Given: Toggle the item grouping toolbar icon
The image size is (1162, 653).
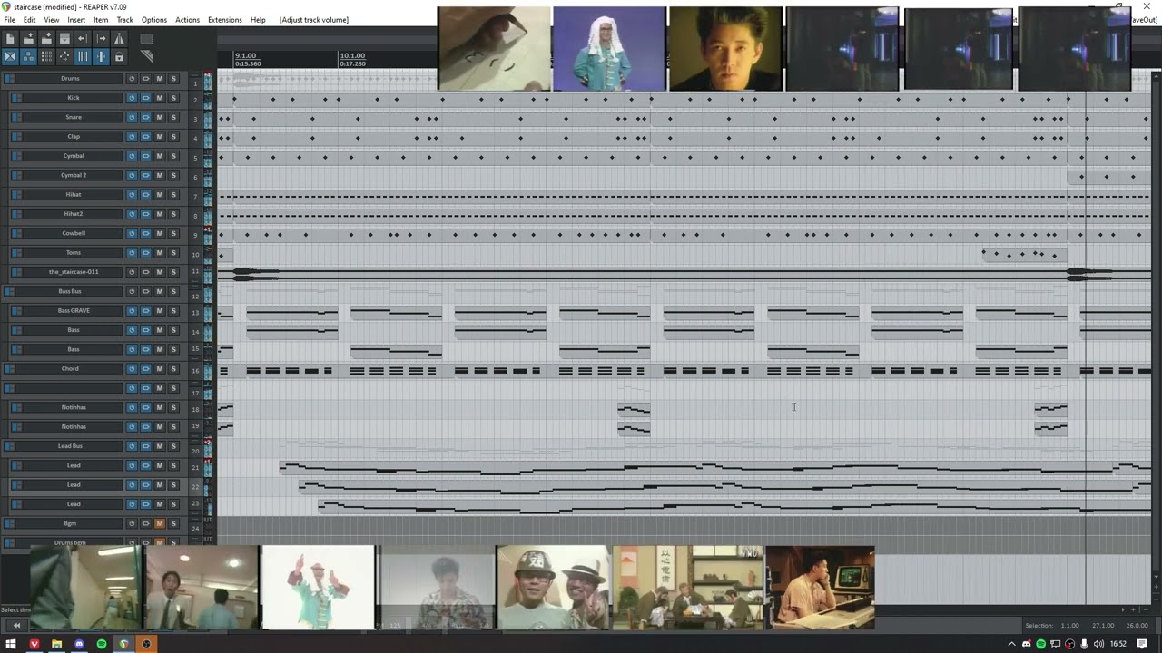Looking at the screenshot, I should pyautogui.click(x=28, y=56).
